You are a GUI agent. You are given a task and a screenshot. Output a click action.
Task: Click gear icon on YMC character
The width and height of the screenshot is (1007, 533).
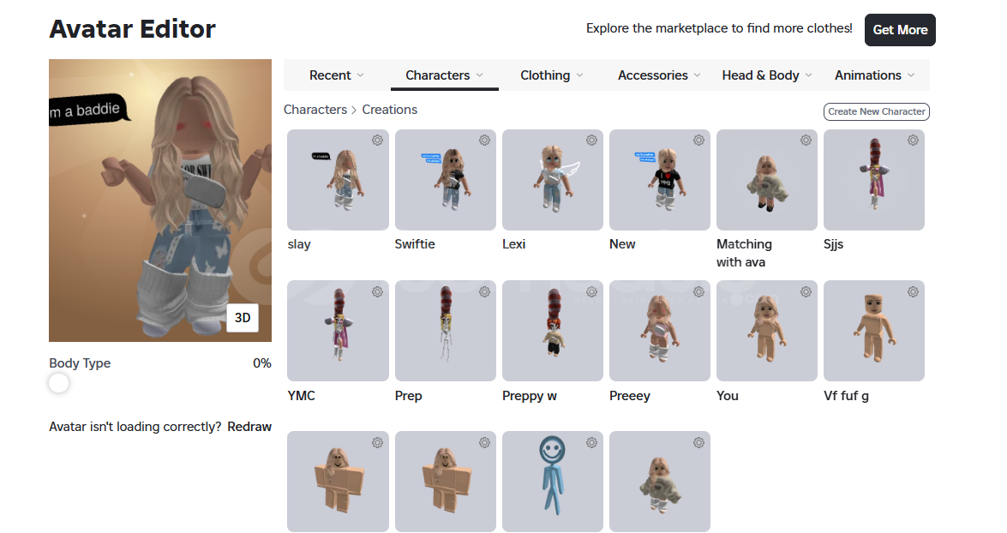377,292
